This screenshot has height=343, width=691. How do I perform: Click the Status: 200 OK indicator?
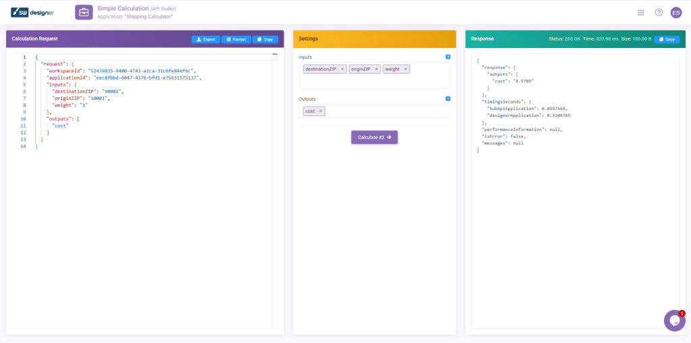pyautogui.click(x=565, y=39)
